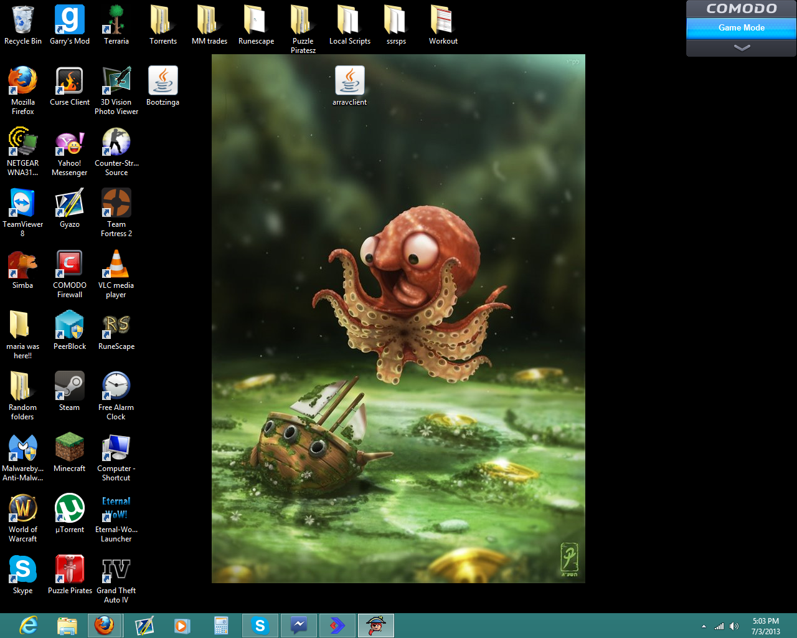Launch World of Warcraft shortcut

23,518
